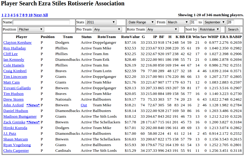Click Drew Storen's team cell Nationals
The image size is (245, 156).
coord(63,99)
